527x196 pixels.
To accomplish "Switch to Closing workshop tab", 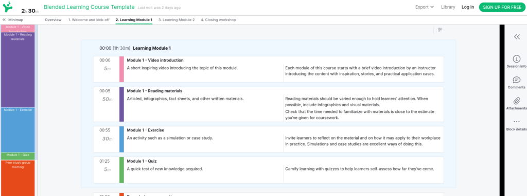I will pos(218,20).
